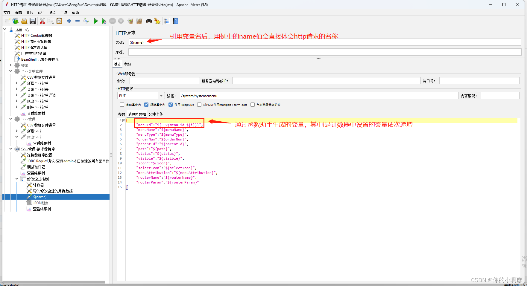This screenshot has width=527, height=286.
Task: Collapse the 运营中心 root tree node
Action: click(5, 29)
